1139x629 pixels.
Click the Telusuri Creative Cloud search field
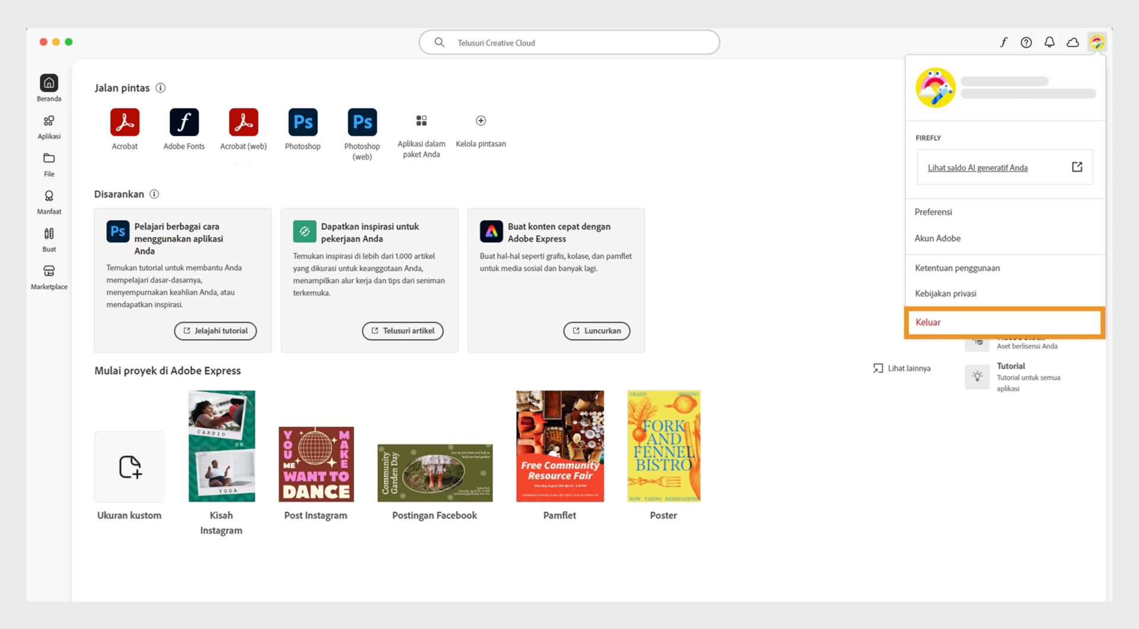click(x=569, y=42)
